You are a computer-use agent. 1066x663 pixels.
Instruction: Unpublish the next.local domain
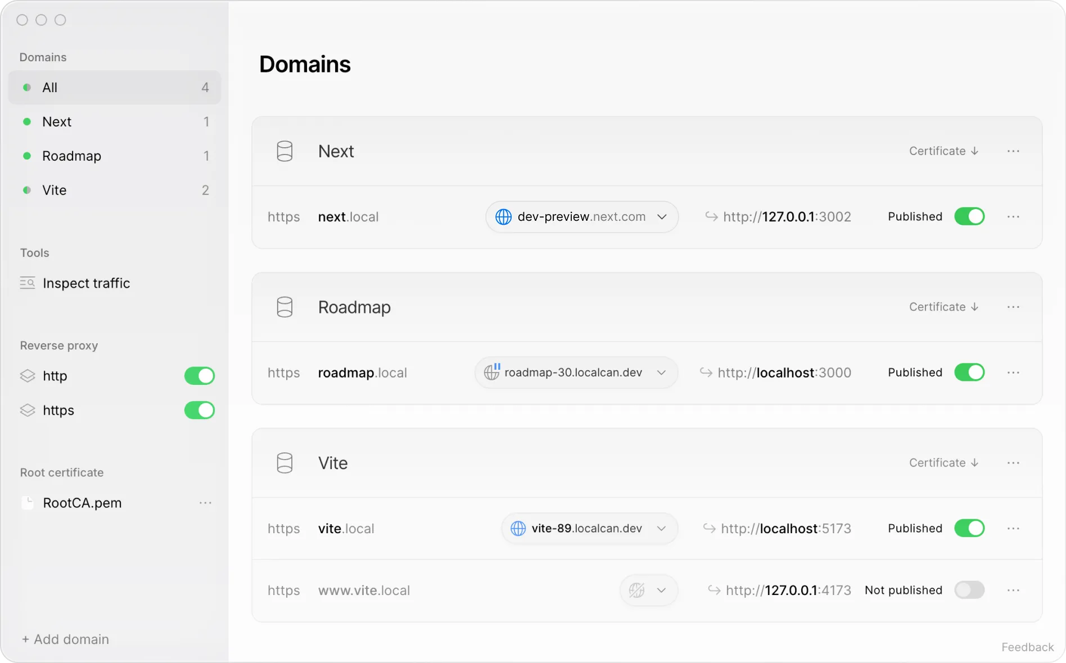[969, 217]
